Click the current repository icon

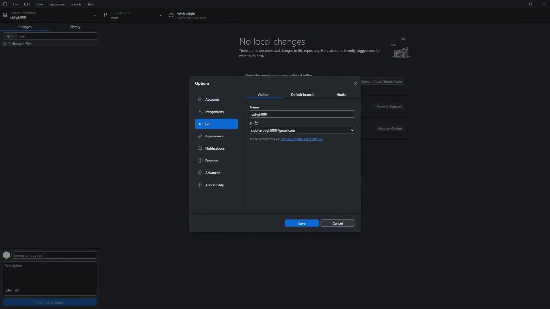(x=5, y=15)
